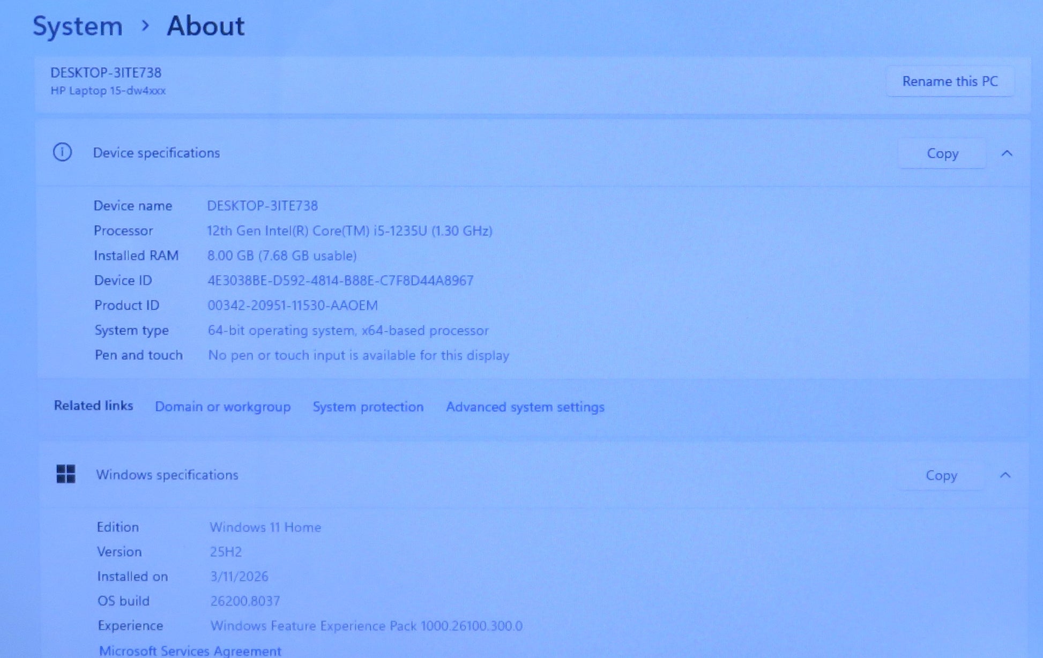This screenshot has height=658, width=1043.
Task: Click the breadcrumb chevron separator
Action: click(x=145, y=25)
